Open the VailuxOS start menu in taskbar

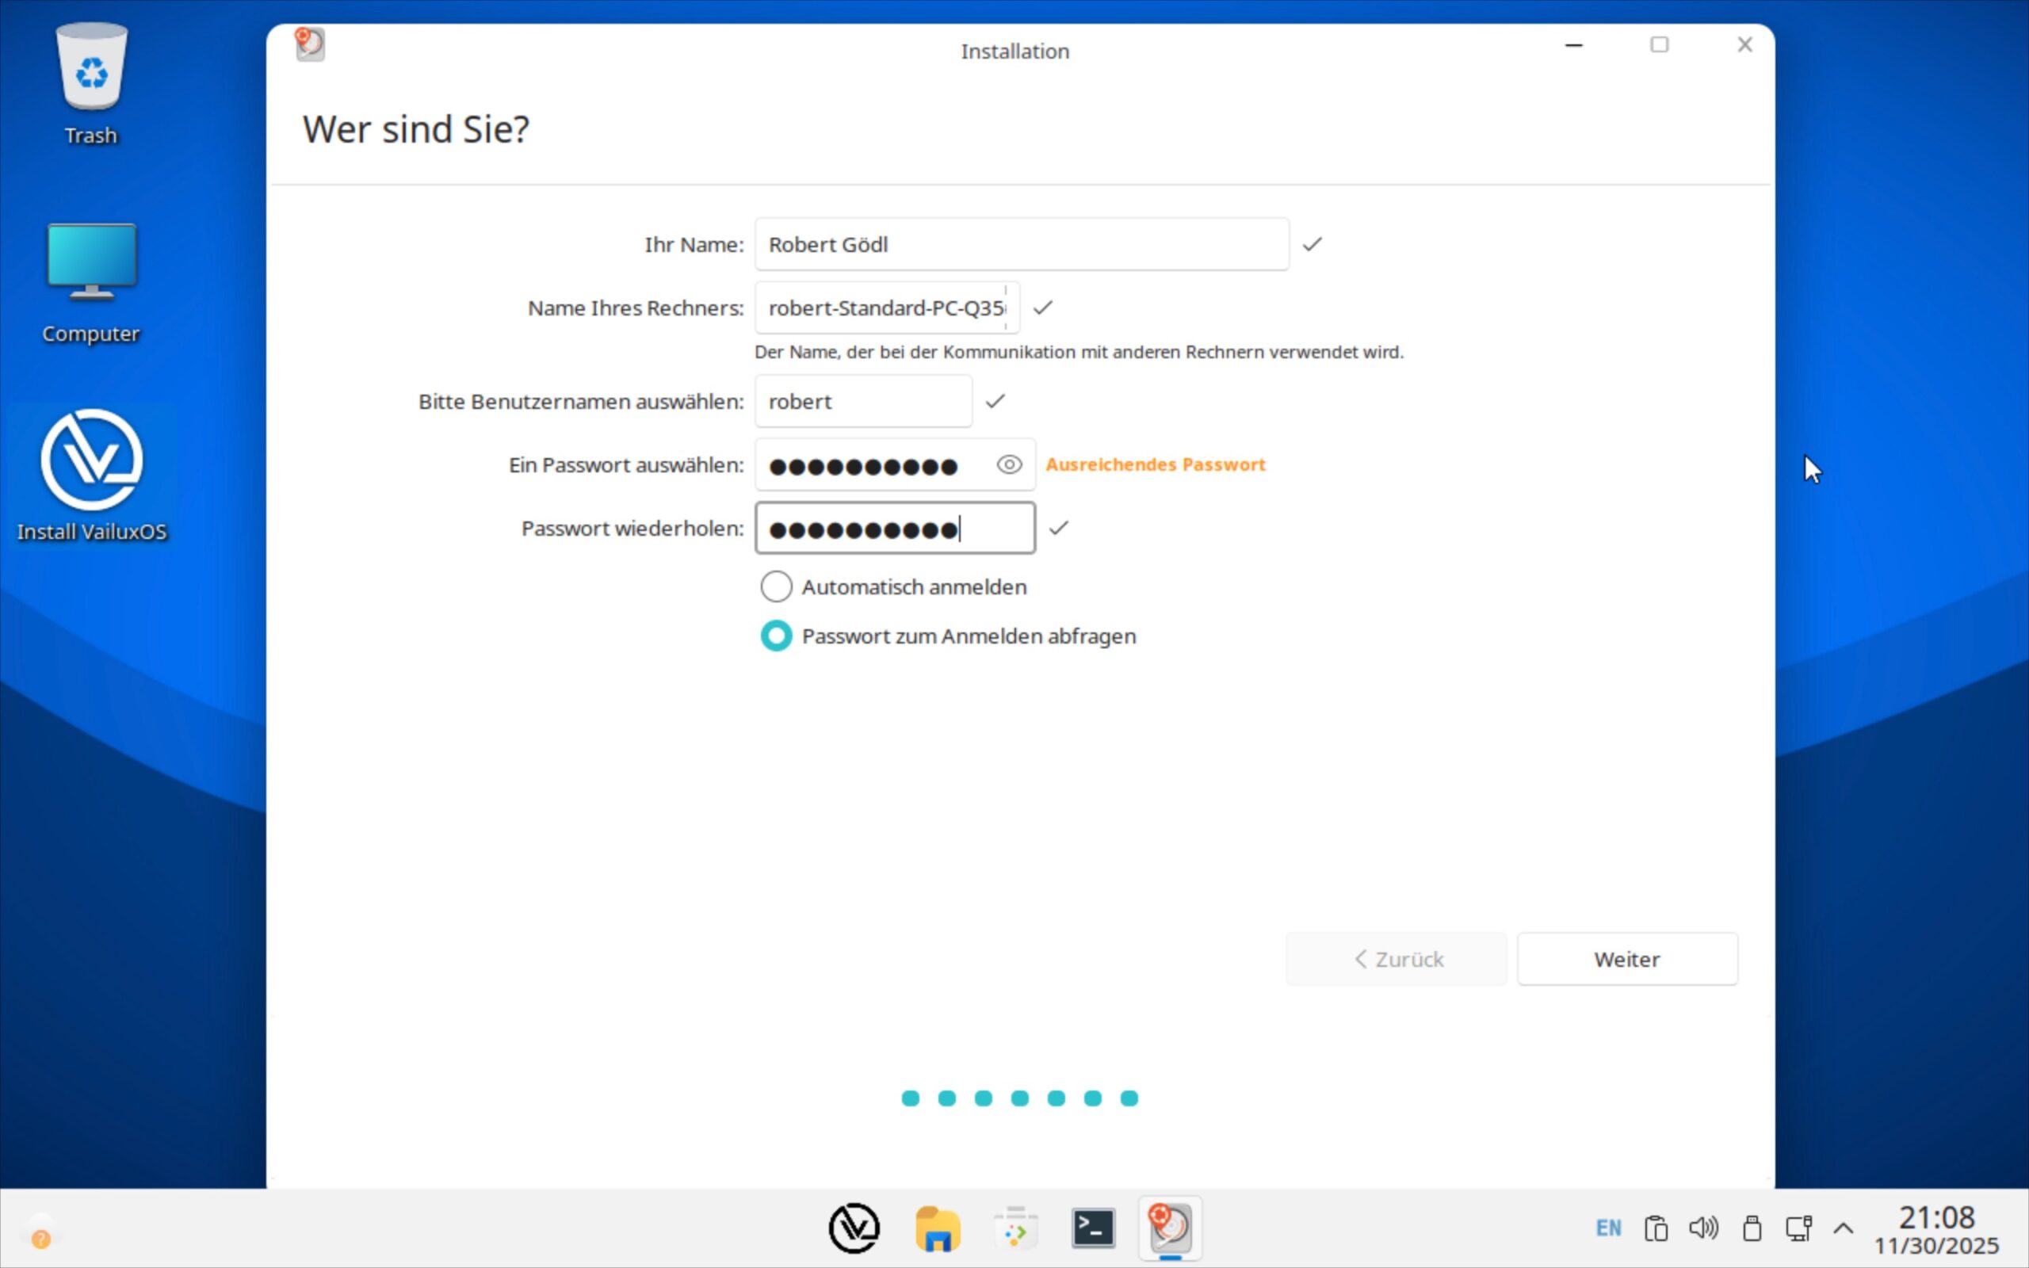[x=854, y=1228]
